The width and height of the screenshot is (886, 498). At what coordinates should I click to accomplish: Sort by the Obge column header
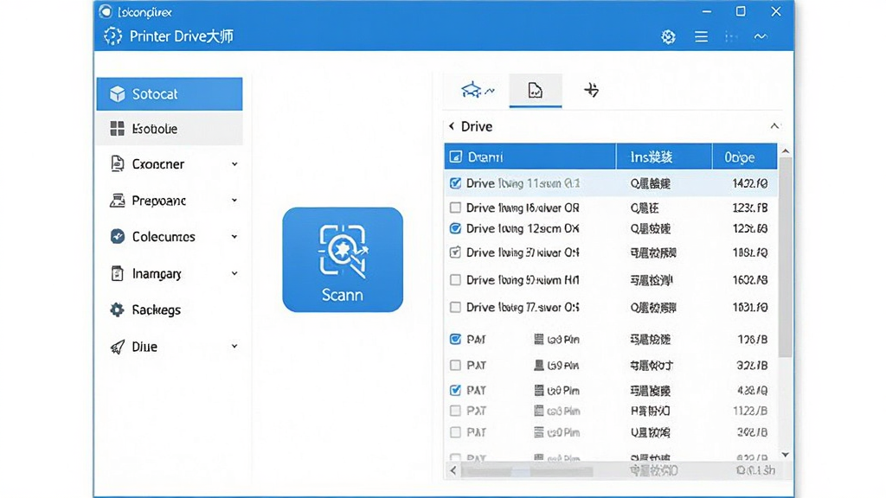[x=745, y=157]
